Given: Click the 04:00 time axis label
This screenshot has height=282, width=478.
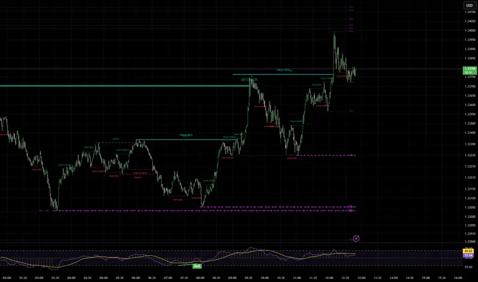Looking at the screenshot, I should 71,278.
